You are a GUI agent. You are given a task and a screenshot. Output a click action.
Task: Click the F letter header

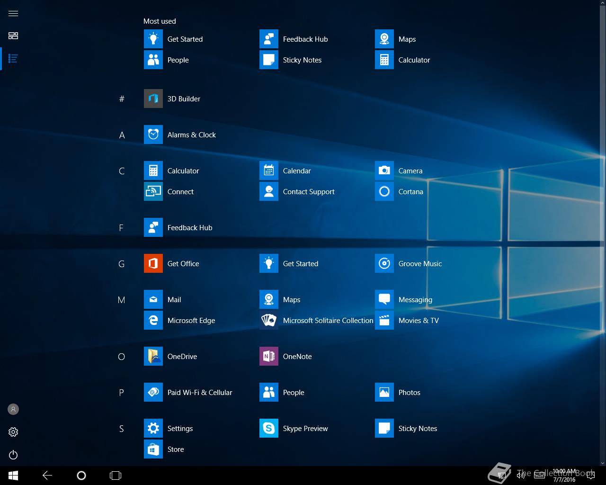point(121,228)
